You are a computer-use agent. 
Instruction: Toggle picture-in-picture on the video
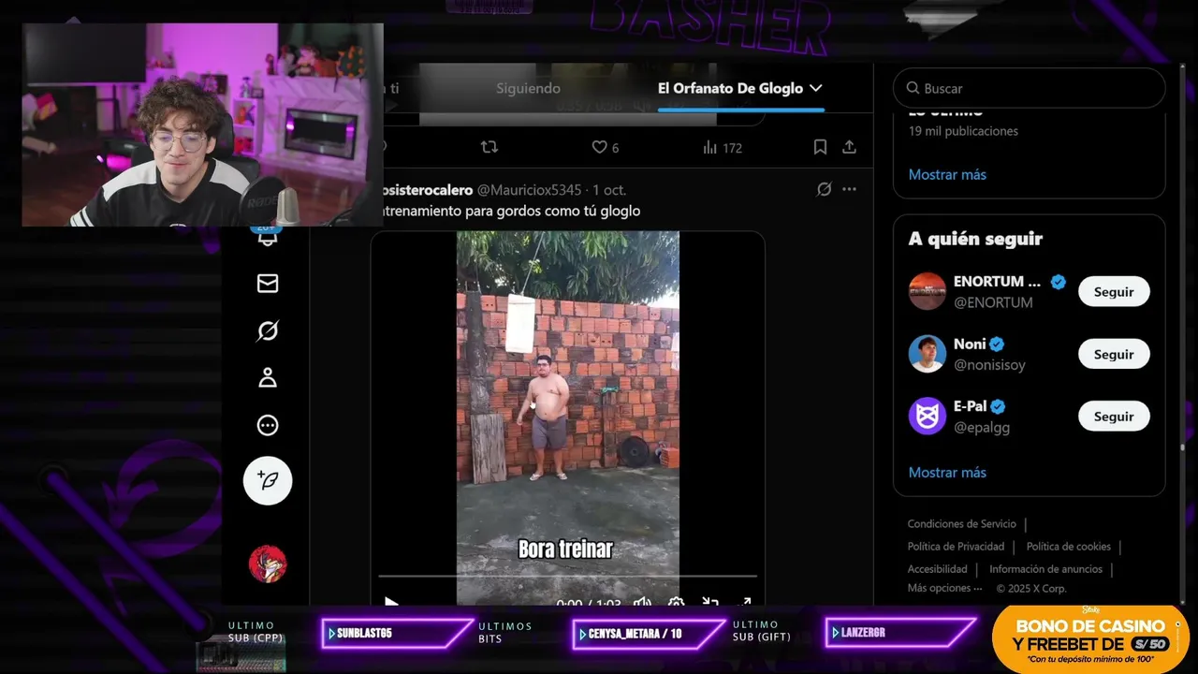click(710, 602)
